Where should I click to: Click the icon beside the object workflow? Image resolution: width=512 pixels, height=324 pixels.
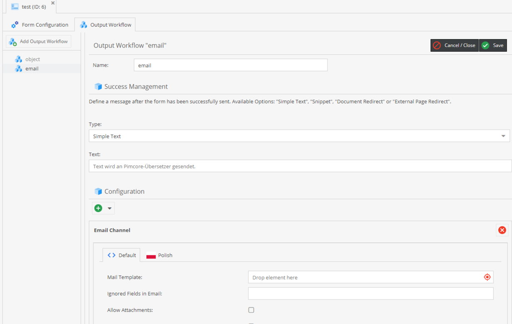18,59
